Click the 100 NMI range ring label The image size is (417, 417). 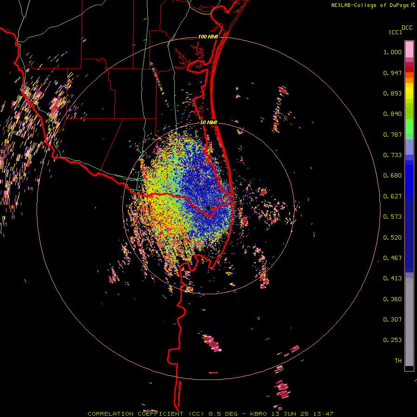point(208,37)
